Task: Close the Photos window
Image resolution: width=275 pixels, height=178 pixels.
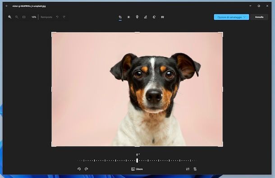Action: 267,6
